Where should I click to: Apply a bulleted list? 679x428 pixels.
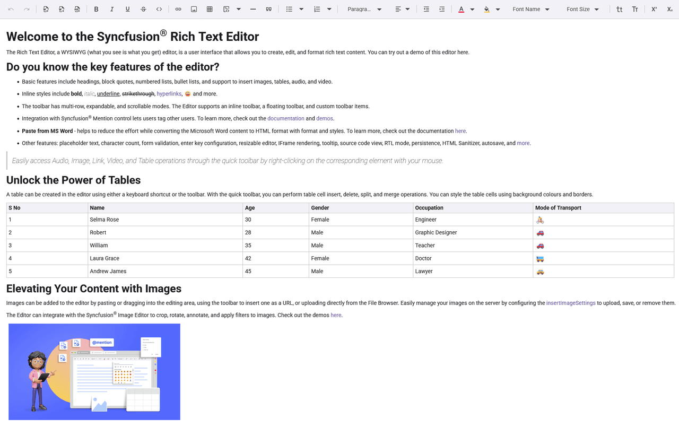point(289,9)
